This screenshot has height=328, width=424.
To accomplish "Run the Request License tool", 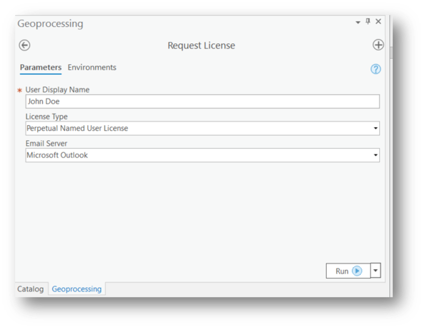I will coord(348,271).
